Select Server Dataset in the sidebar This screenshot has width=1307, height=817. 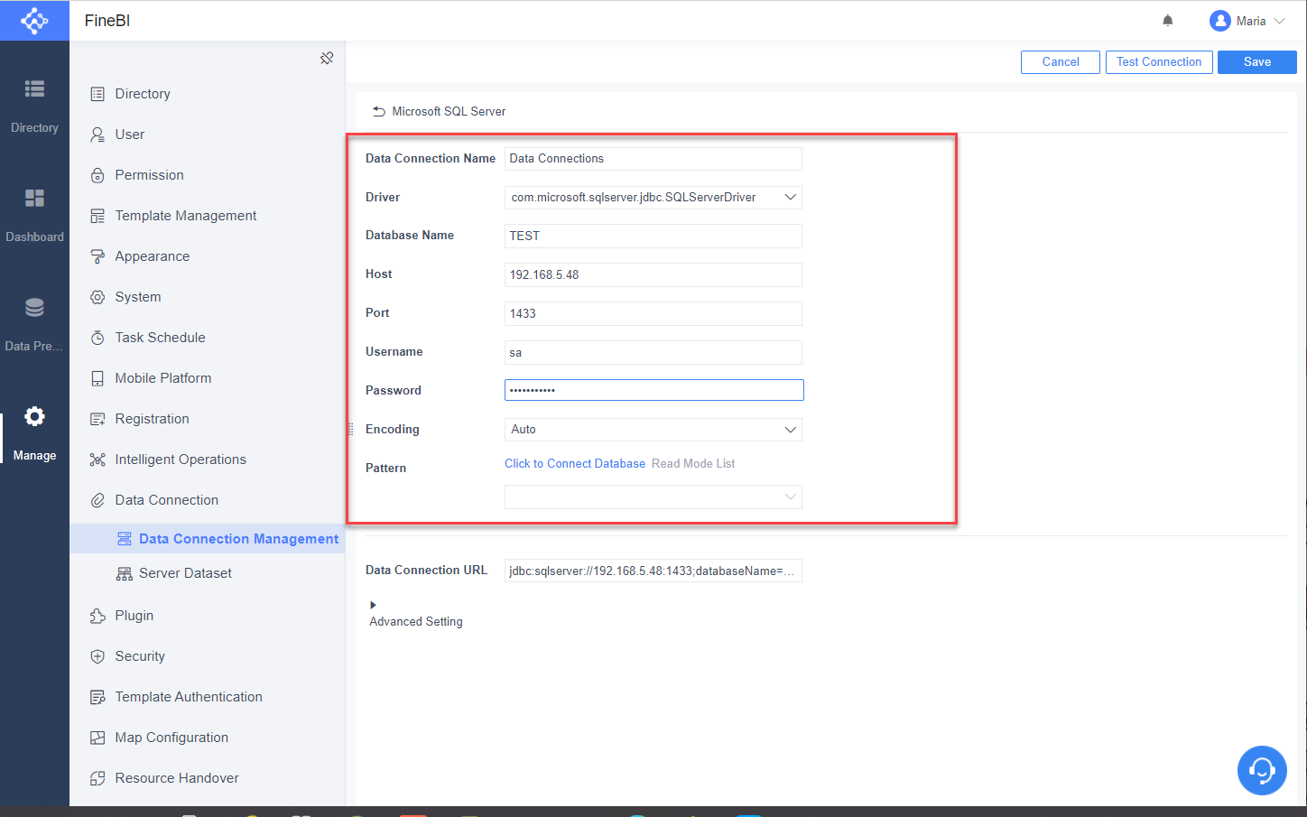pos(183,572)
